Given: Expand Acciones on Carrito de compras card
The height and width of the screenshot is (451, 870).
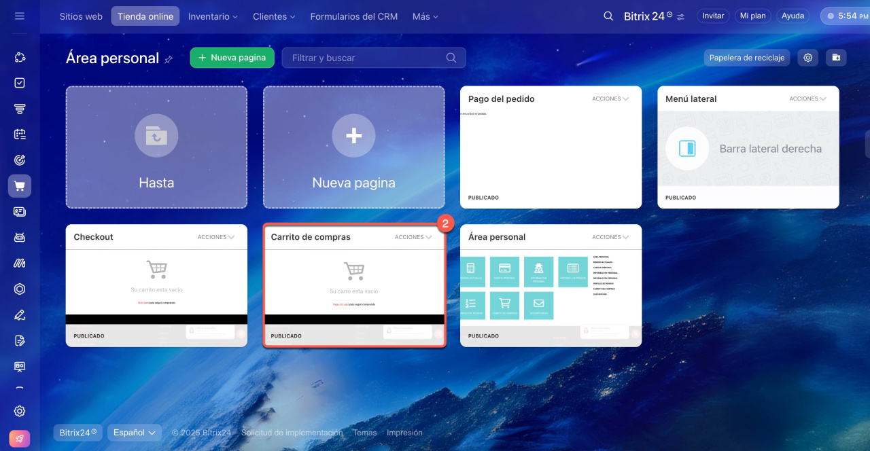Looking at the screenshot, I should click(413, 237).
